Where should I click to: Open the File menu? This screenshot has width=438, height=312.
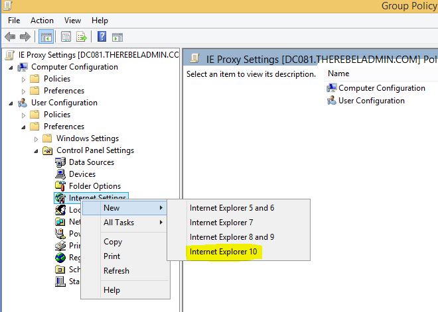point(14,21)
